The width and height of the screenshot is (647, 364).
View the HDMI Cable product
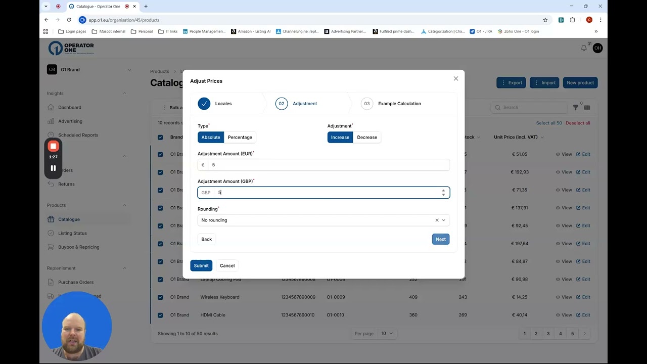[x=564, y=315]
